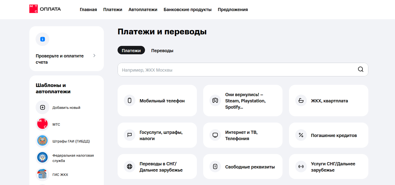395x185 pixels.
Task: Open the Госуслуги, штрафы, налоги label
Action: coord(161,135)
